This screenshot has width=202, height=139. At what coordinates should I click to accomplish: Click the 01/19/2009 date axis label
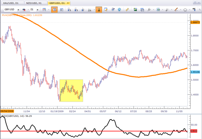(57, 111)
